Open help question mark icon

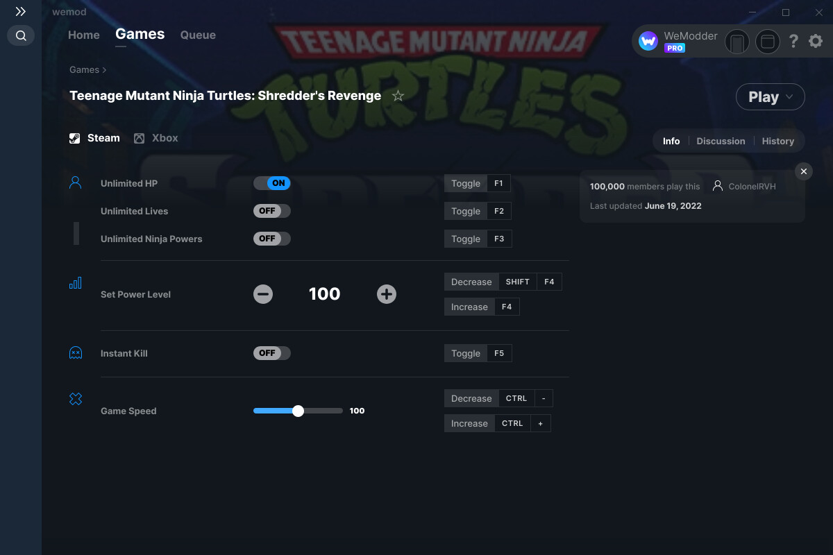[x=794, y=42]
